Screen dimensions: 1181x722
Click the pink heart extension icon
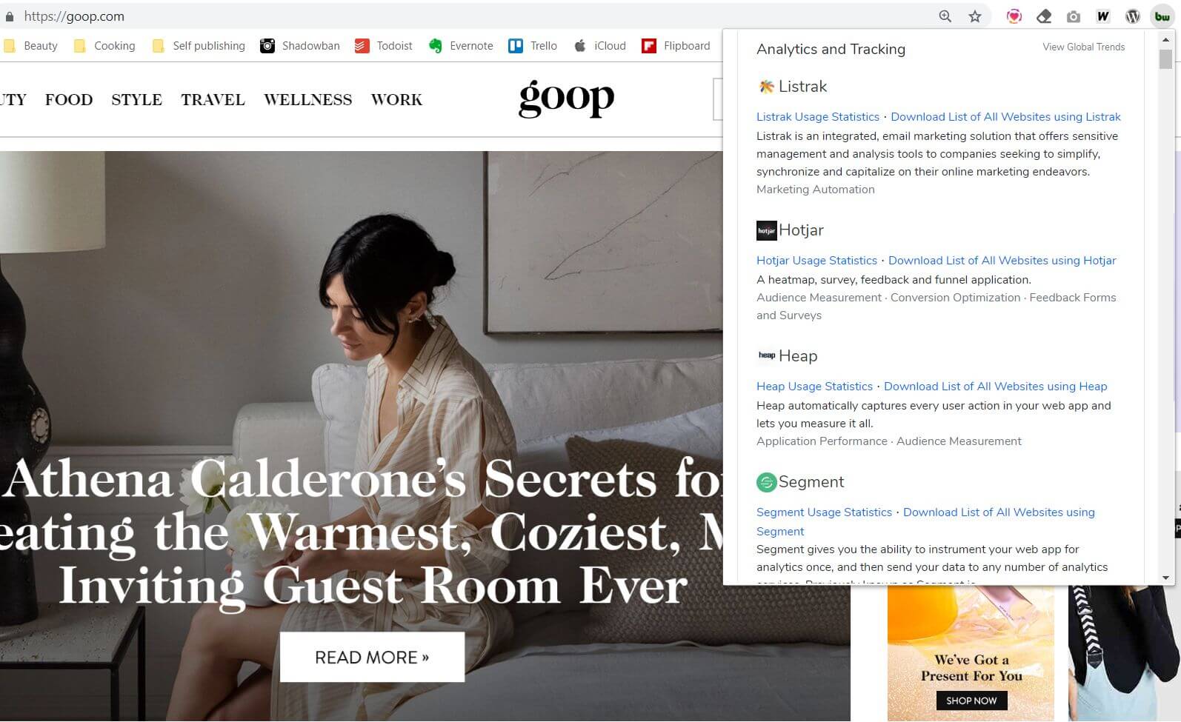click(1014, 16)
